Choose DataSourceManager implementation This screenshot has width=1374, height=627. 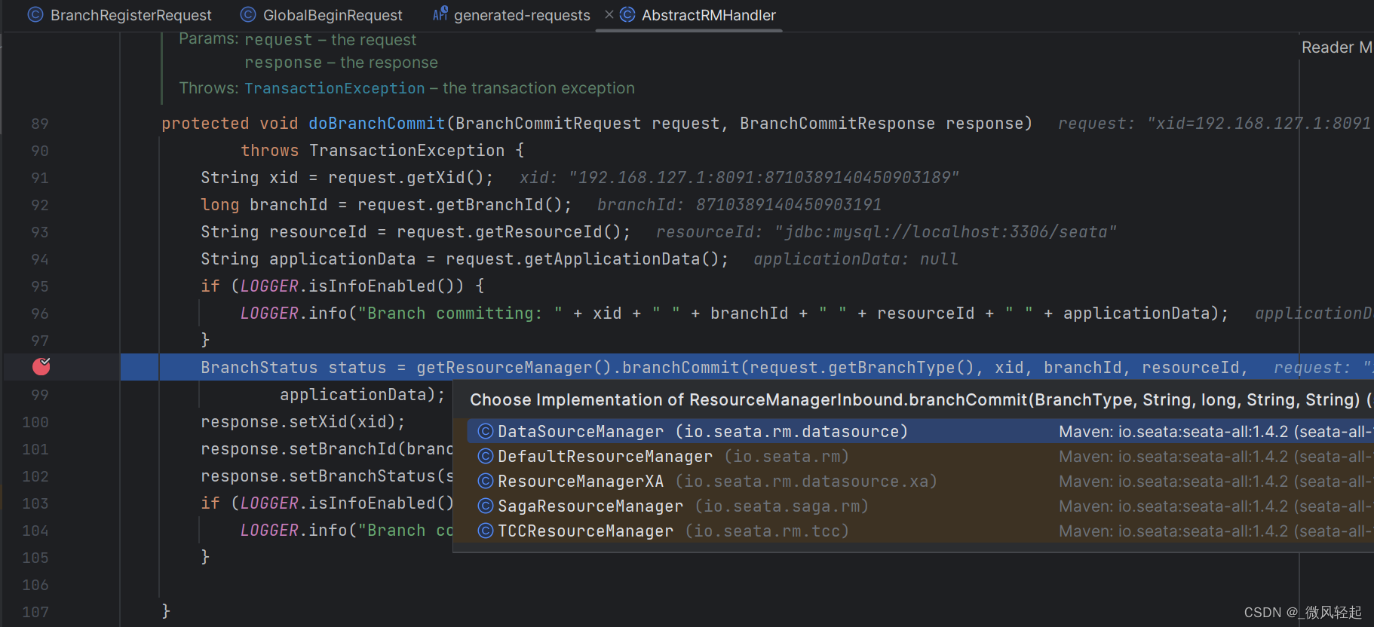[920, 431]
